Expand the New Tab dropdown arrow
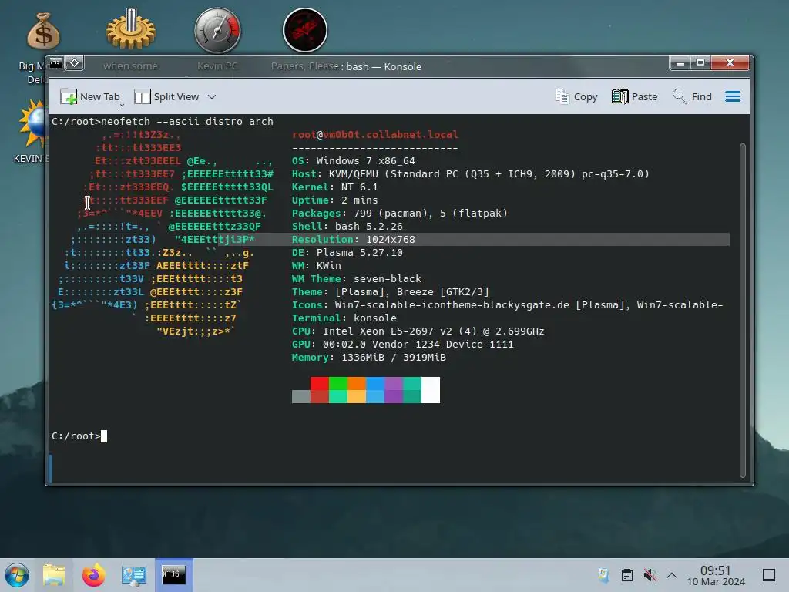 pos(123,105)
